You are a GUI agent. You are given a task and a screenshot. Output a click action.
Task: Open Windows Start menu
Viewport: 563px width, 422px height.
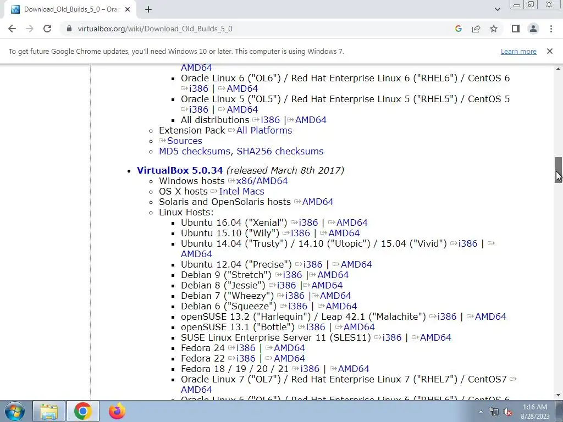14,411
